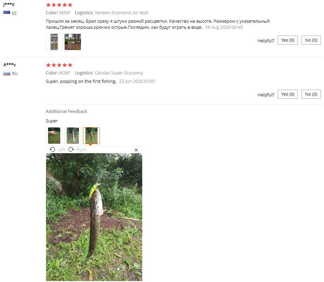Viewport: 324px width, 282px height.
Task: Click the Right rotate label
Action: 82,150
